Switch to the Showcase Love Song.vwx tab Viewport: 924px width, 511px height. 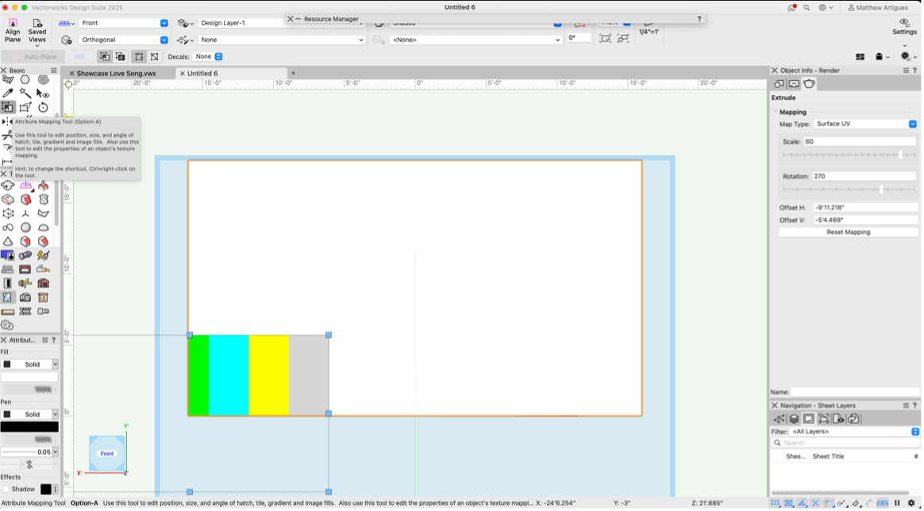(116, 74)
